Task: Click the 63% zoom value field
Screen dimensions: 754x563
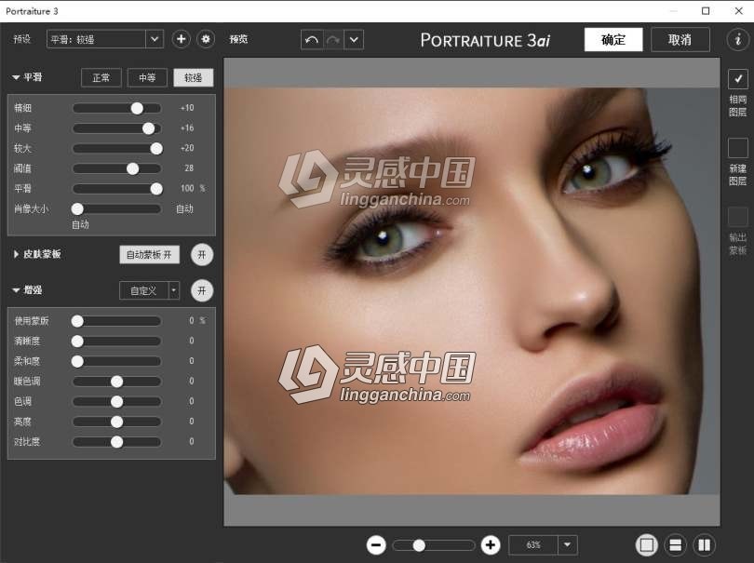Action: coord(533,544)
